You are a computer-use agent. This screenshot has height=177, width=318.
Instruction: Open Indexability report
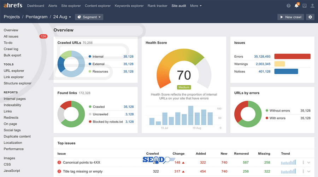pos(12,105)
